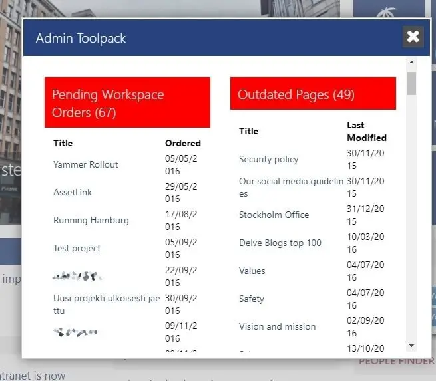Image resolution: width=436 pixels, height=381 pixels.
Task: Open the Pending Workspace Orders (67) header
Action: click(127, 103)
